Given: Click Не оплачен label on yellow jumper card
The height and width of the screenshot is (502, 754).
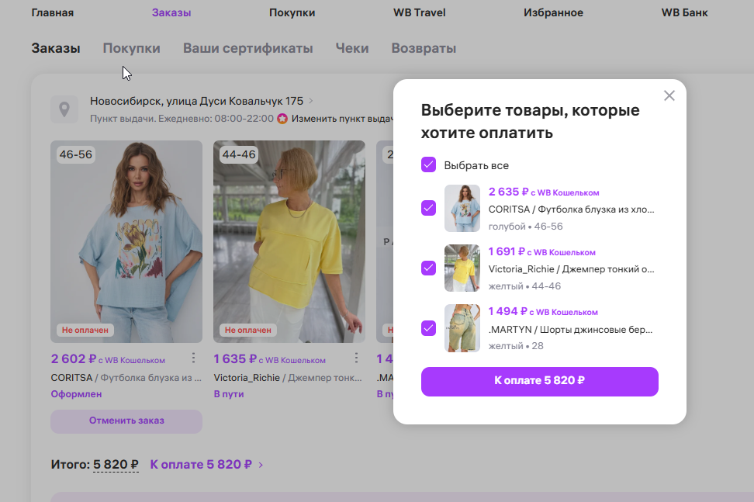Looking at the screenshot, I should pos(248,330).
